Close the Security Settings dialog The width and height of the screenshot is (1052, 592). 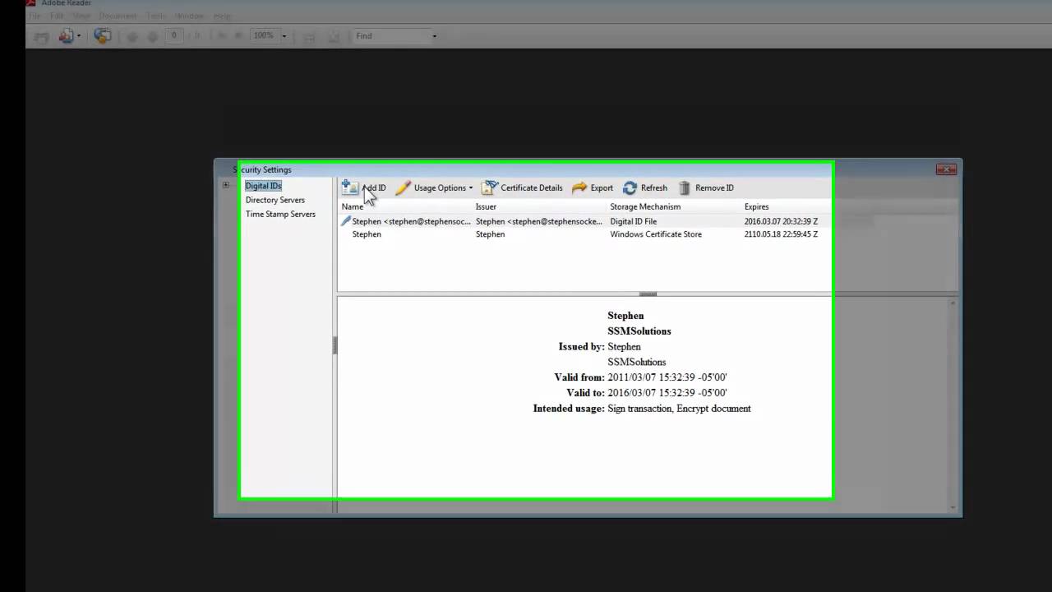tap(946, 169)
